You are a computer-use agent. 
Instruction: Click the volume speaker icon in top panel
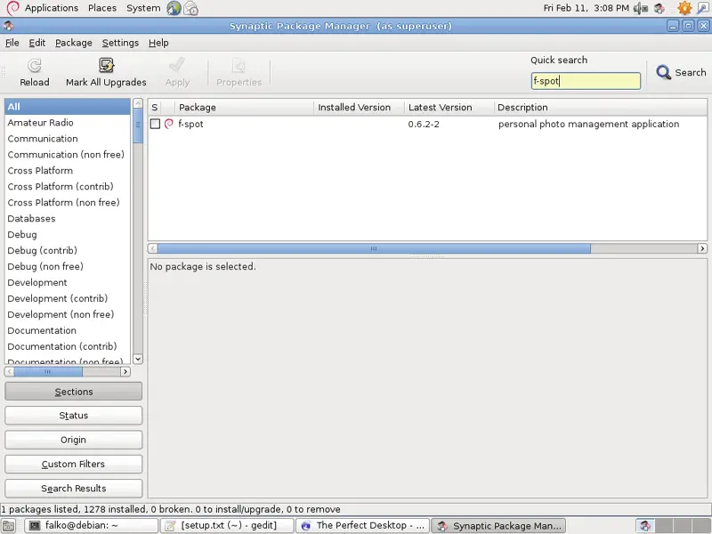pos(640,8)
